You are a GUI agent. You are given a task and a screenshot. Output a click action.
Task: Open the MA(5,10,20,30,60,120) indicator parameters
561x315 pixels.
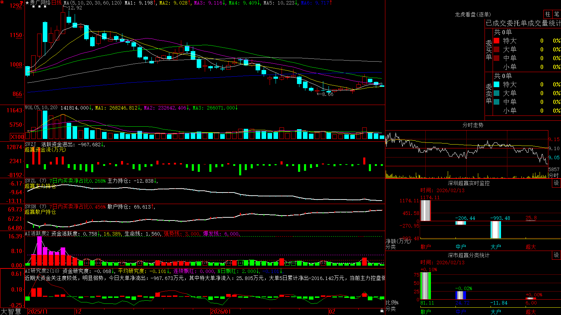93,3
